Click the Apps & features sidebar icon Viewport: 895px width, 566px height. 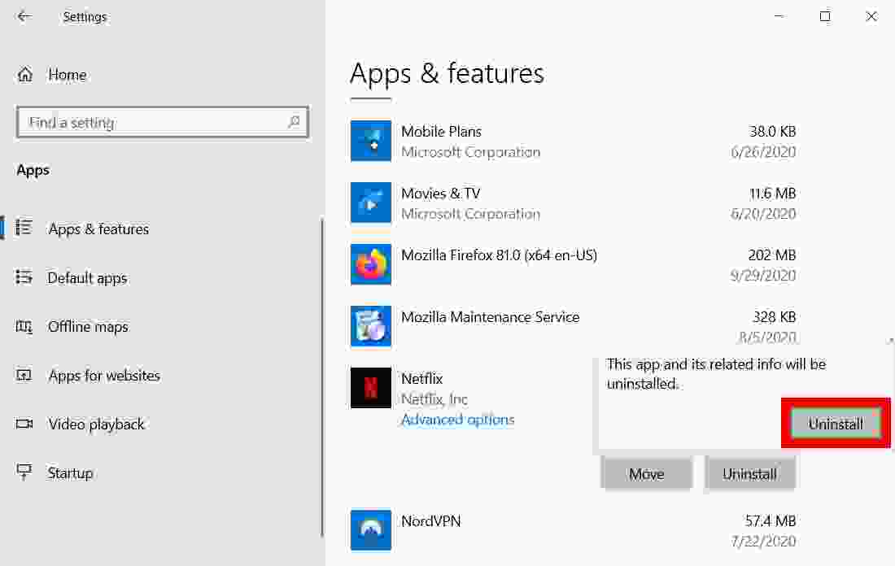pos(24,228)
